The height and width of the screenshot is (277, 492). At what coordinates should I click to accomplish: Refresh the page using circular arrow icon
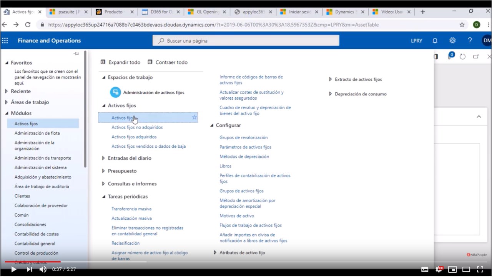tap(463, 57)
